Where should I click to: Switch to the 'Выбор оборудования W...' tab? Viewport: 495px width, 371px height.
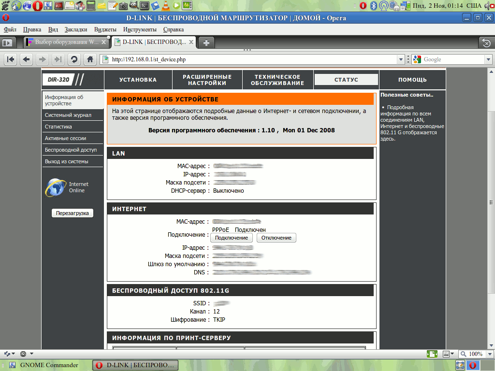(66, 42)
